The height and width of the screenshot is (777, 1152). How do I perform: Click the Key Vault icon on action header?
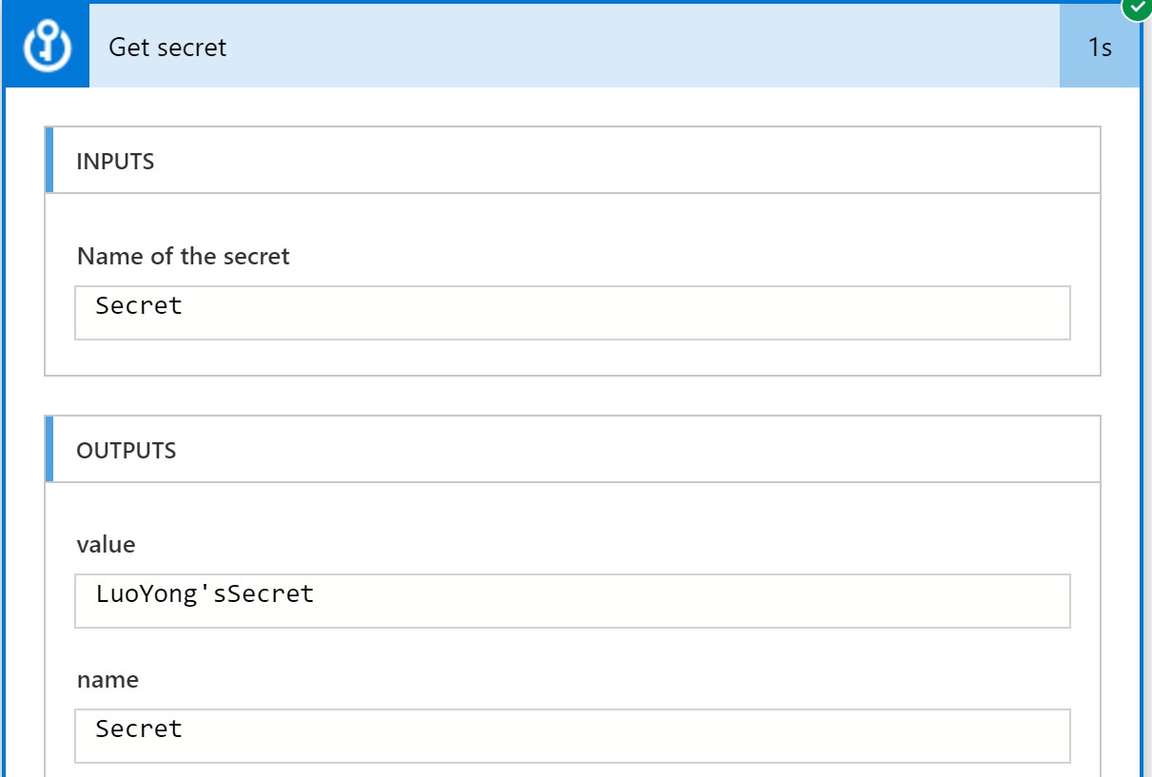[47, 46]
